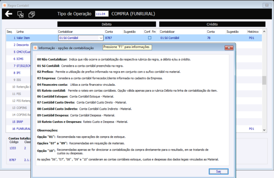Click the Sair button
Viewport: 274px width, 178px height.
click(x=219, y=172)
